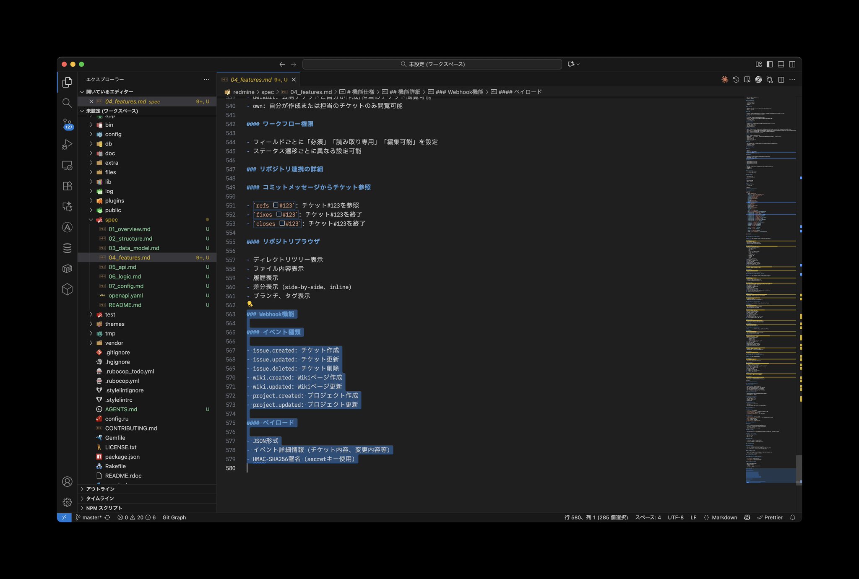Open Run and Debug view
The width and height of the screenshot is (859, 579).
[67, 144]
